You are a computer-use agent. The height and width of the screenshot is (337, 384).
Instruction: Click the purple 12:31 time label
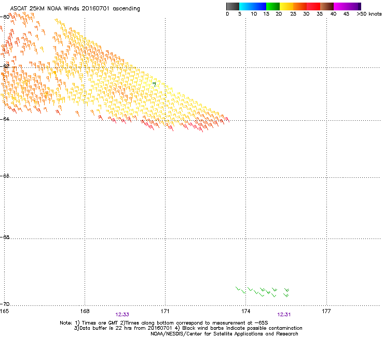coord(284,315)
